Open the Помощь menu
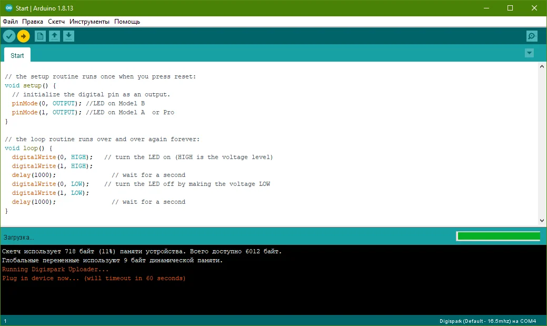Screen dimensions: 547x326 pyautogui.click(x=127, y=22)
